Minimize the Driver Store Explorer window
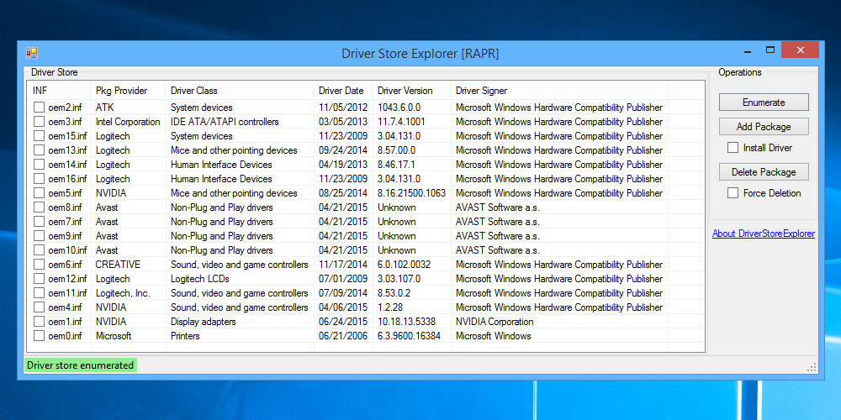This screenshot has width=841, height=420. 748,50
